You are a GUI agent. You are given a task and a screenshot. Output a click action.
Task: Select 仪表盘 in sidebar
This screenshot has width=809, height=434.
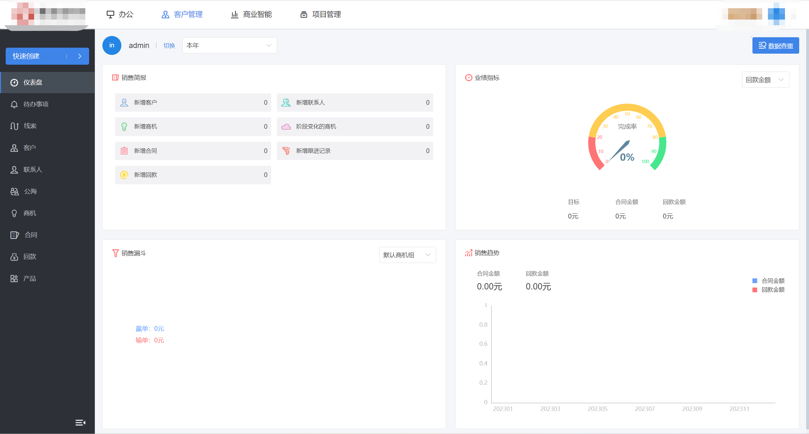coord(47,82)
